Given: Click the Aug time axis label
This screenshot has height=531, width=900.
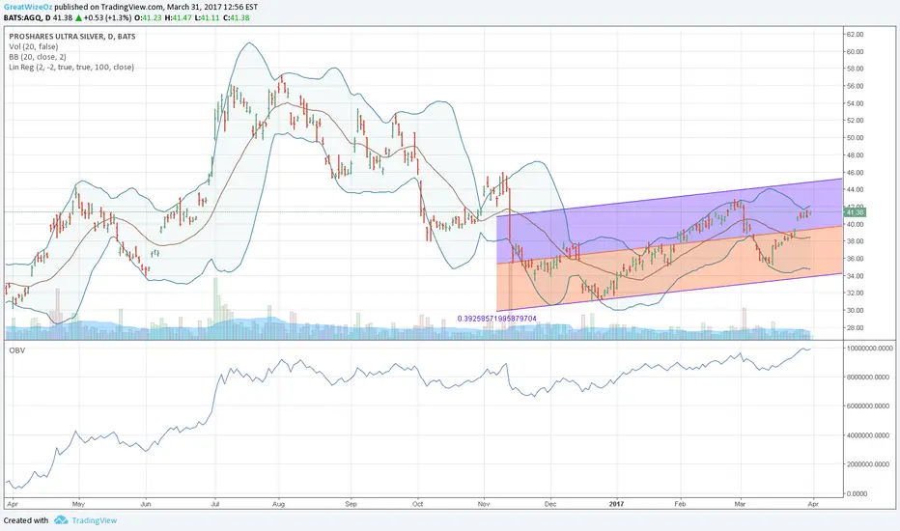Looking at the screenshot, I should [x=278, y=504].
